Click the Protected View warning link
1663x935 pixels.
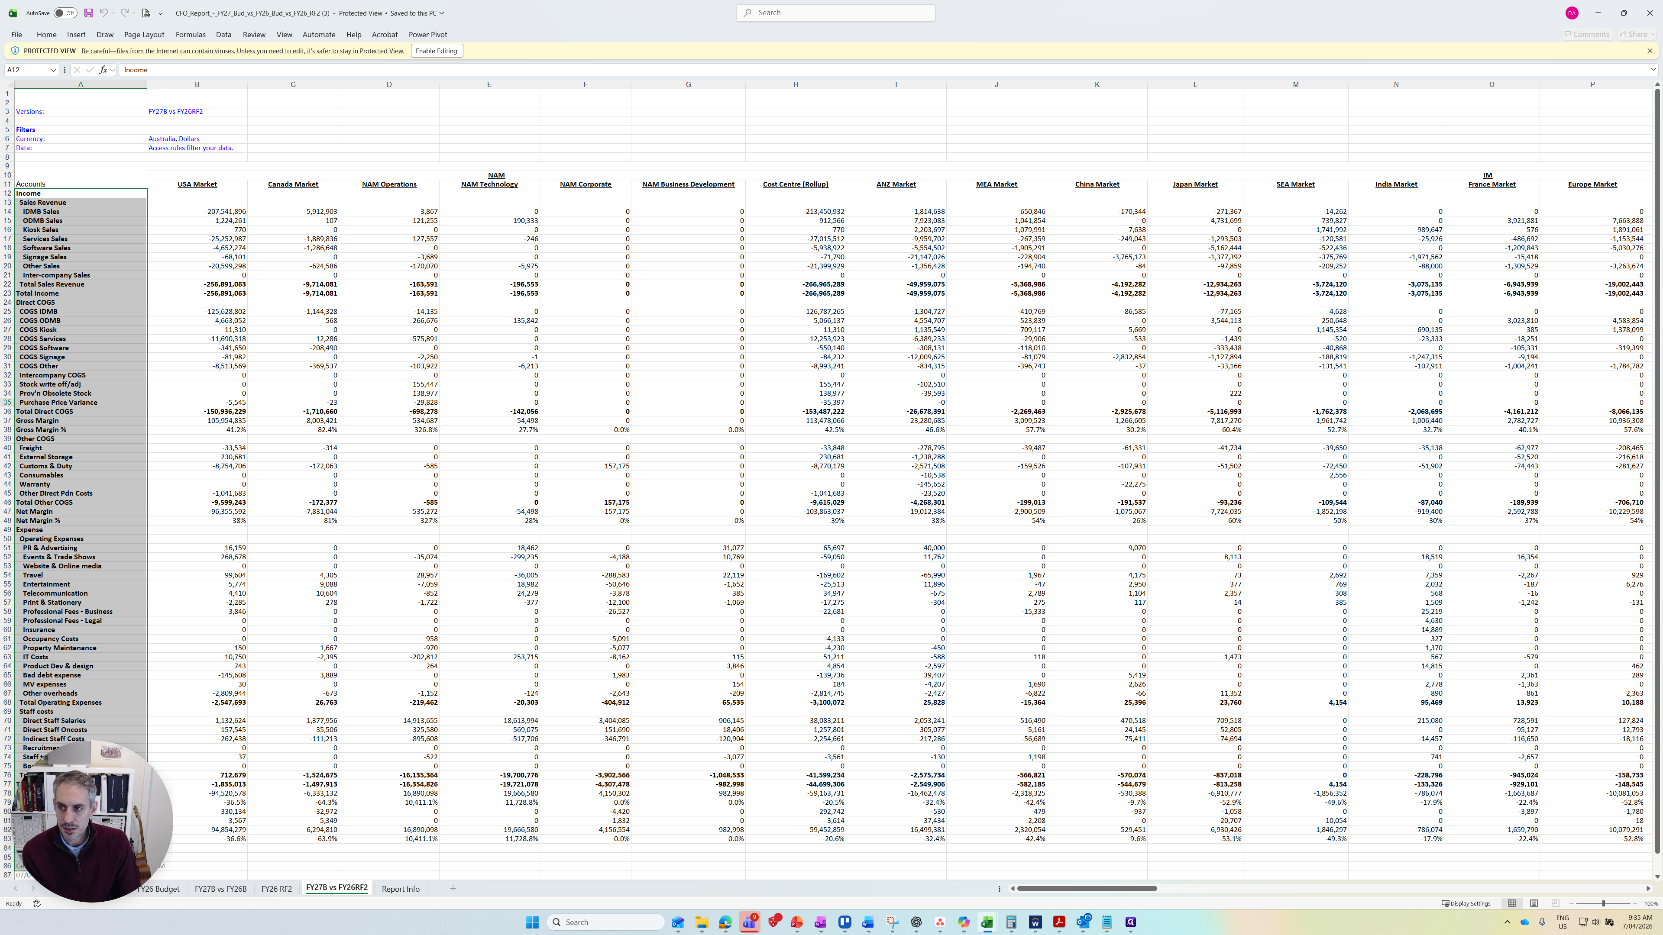coord(243,51)
